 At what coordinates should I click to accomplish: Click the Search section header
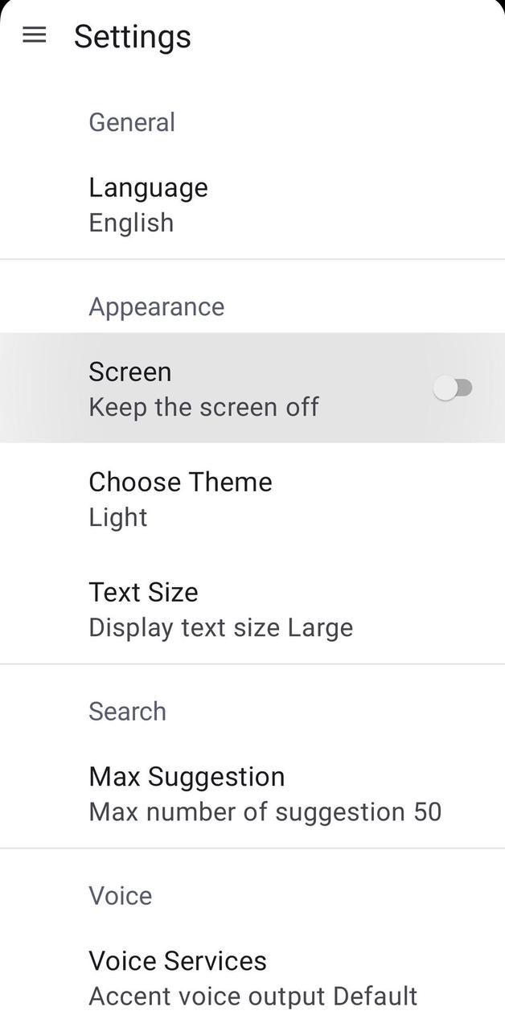[x=127, y=711]
